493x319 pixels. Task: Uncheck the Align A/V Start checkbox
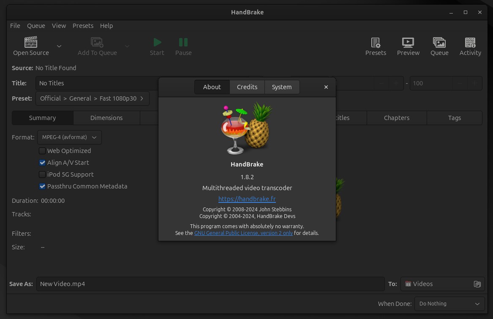(42, 163)
